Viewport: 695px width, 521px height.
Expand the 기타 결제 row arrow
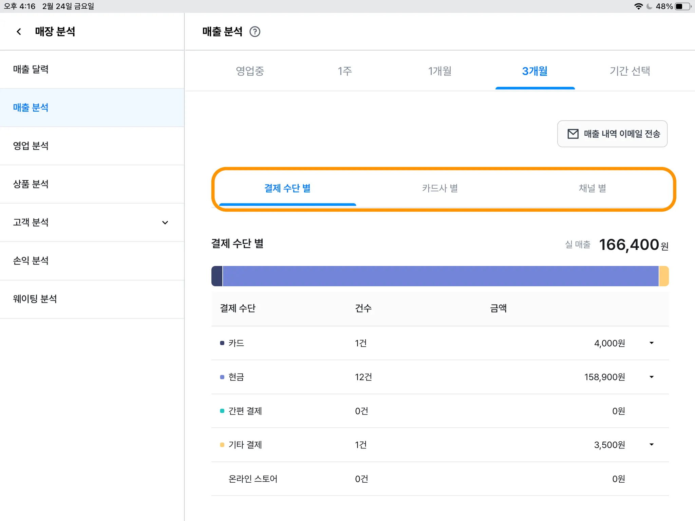pyautogui.click(x=651, y=444)
